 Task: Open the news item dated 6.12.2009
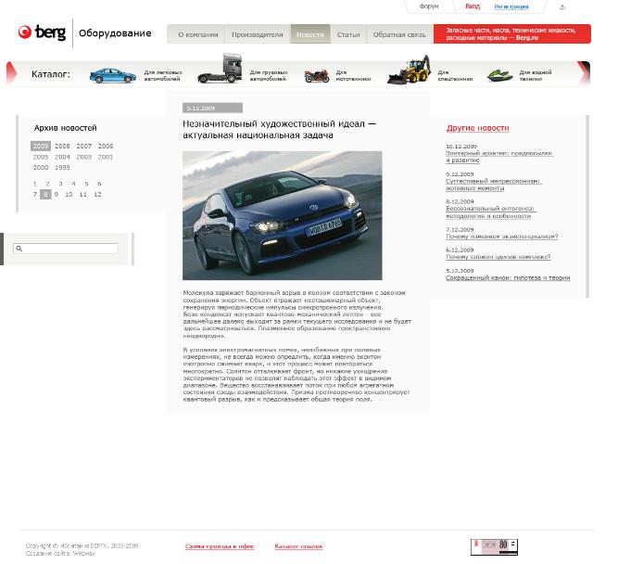(x=498, y=257)
